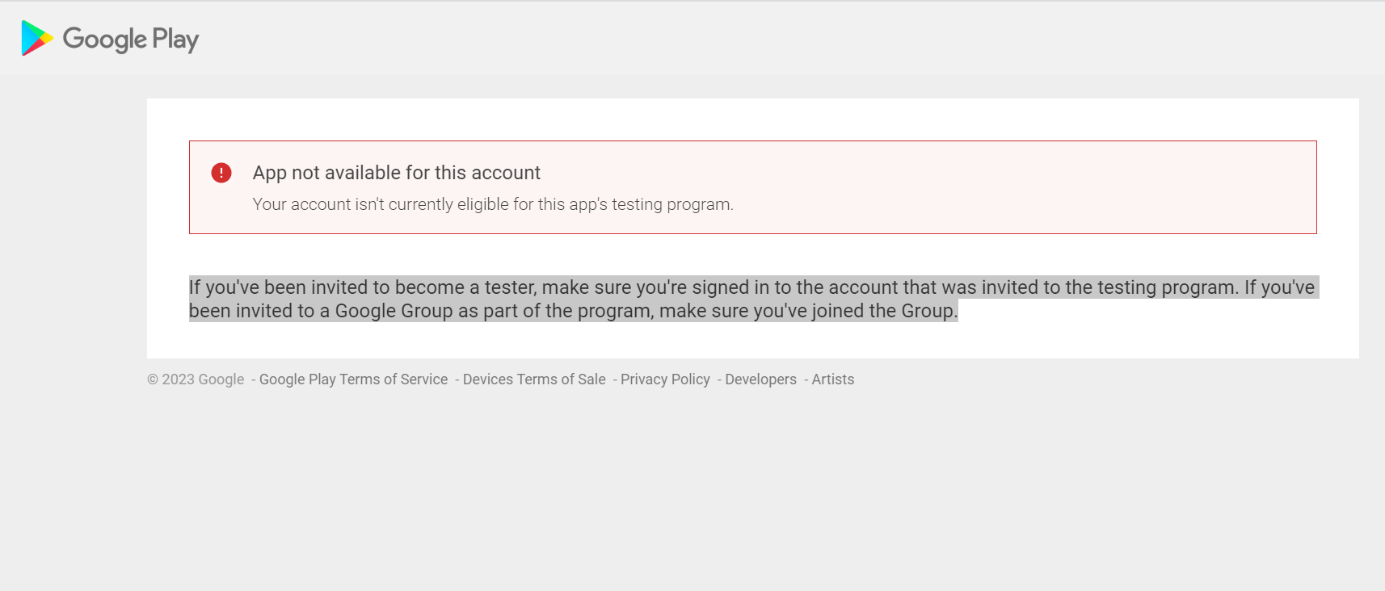Open the Privacy Policy footer link
Screen dimensions: 1385x591
click(665, 379)
